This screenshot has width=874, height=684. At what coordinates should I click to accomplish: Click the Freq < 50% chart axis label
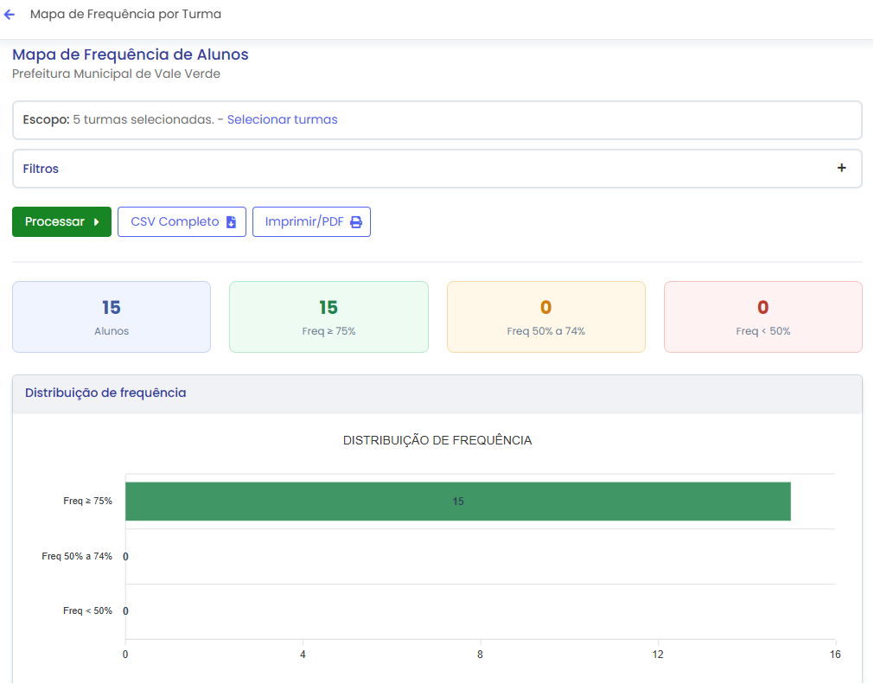[87, 611]
